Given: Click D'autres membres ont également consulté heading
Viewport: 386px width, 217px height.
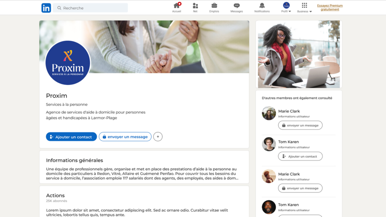Looking at the screenshot, I should pyautogui.click(x=297, y=98).
